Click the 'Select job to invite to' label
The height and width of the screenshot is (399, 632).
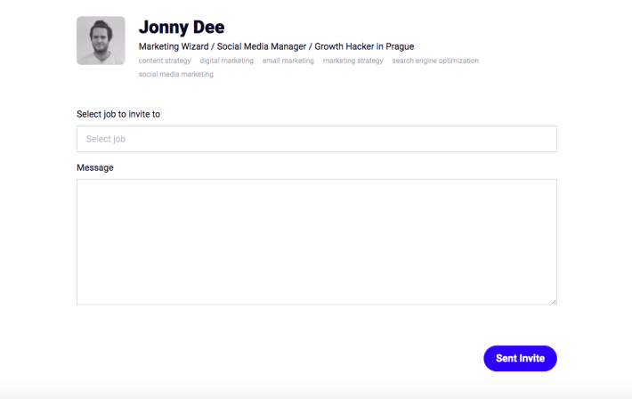tap(118, 114)
